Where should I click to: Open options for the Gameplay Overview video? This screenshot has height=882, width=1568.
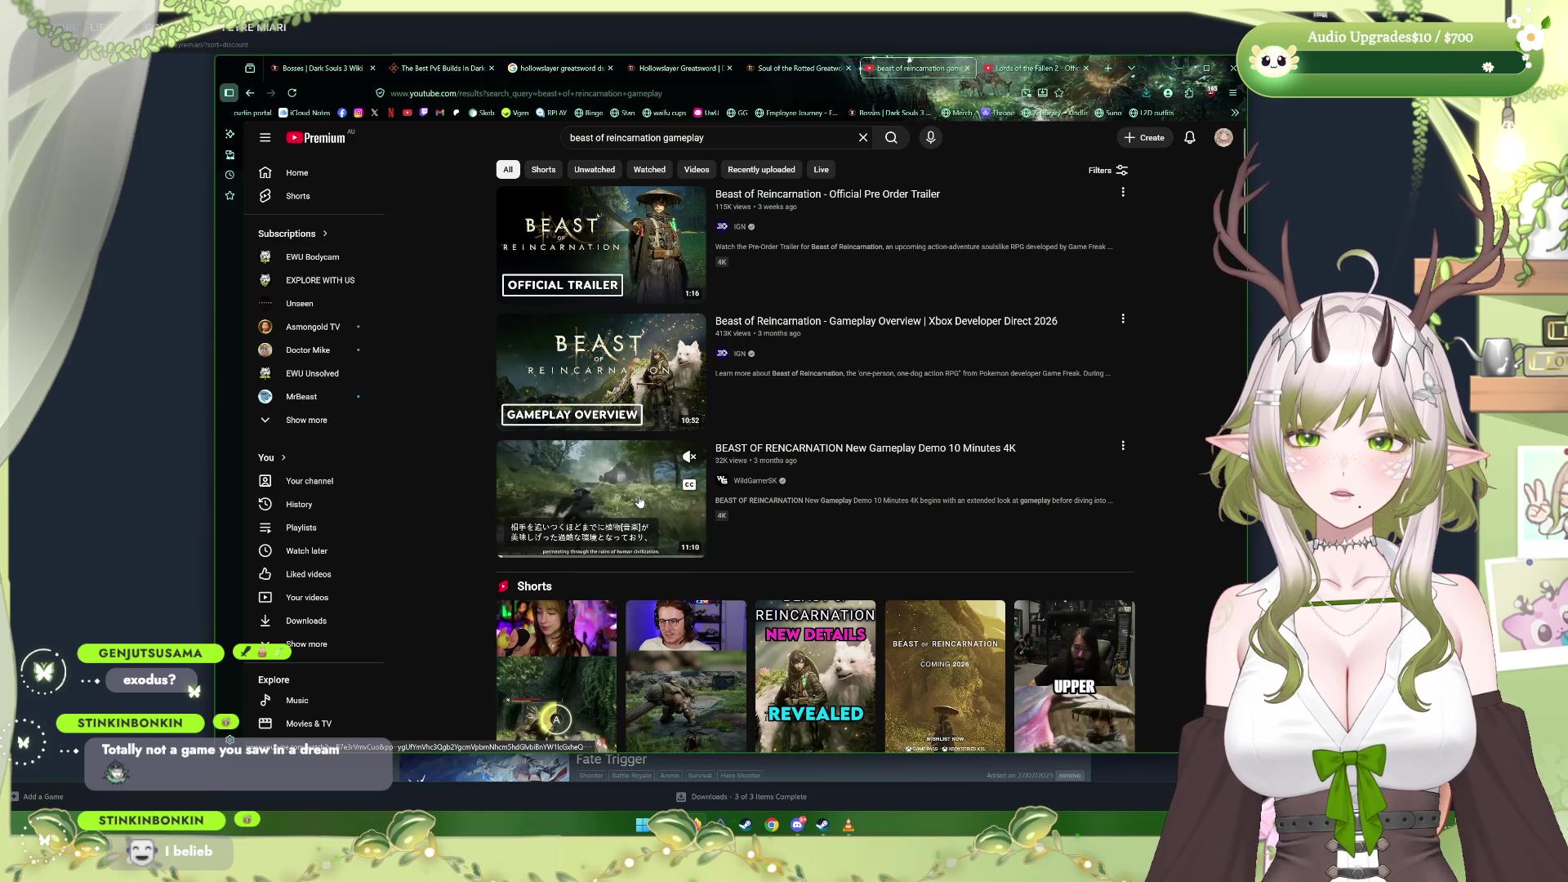(x=1123, y=318)
